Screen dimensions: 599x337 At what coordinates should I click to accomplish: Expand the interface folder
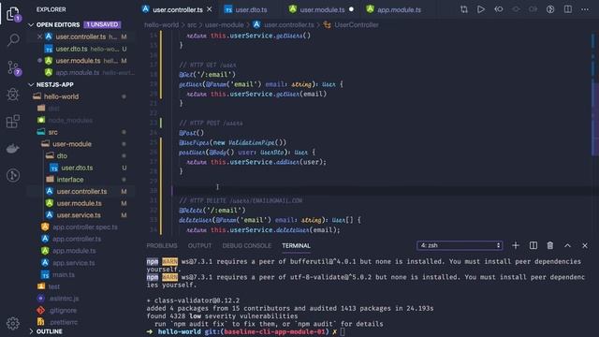click(70, 180)
